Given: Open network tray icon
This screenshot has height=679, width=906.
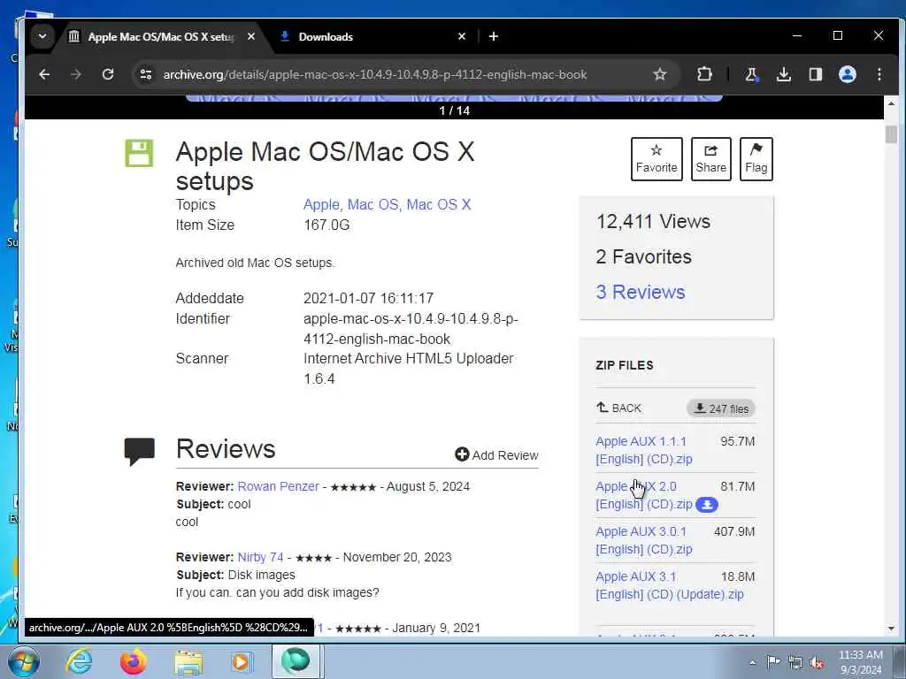Looking at the screenshot, I should click(x=795, y=662).
